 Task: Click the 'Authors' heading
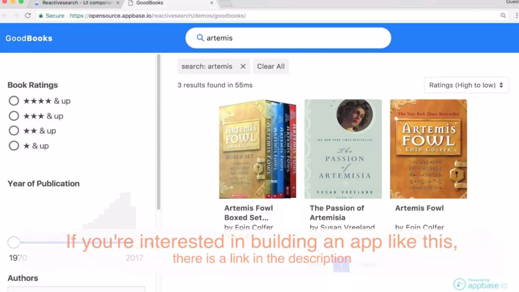[23, 278]
